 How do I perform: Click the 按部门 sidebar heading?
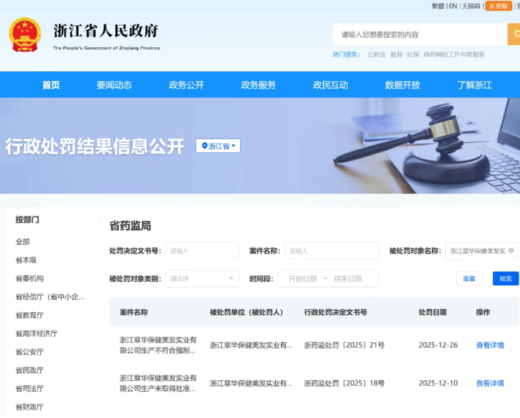click(x=27, y=219)
